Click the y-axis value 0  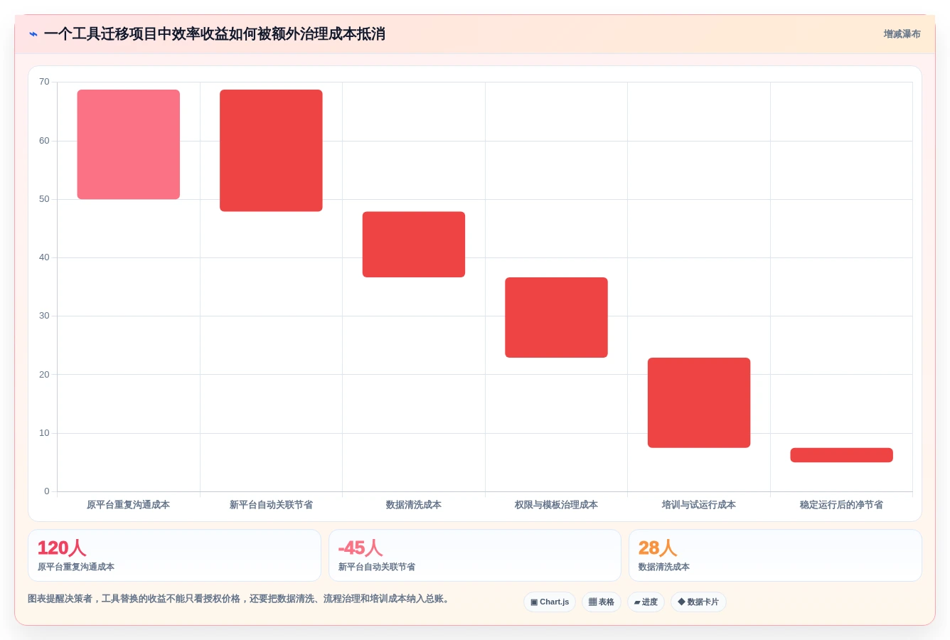click(47, 491)
